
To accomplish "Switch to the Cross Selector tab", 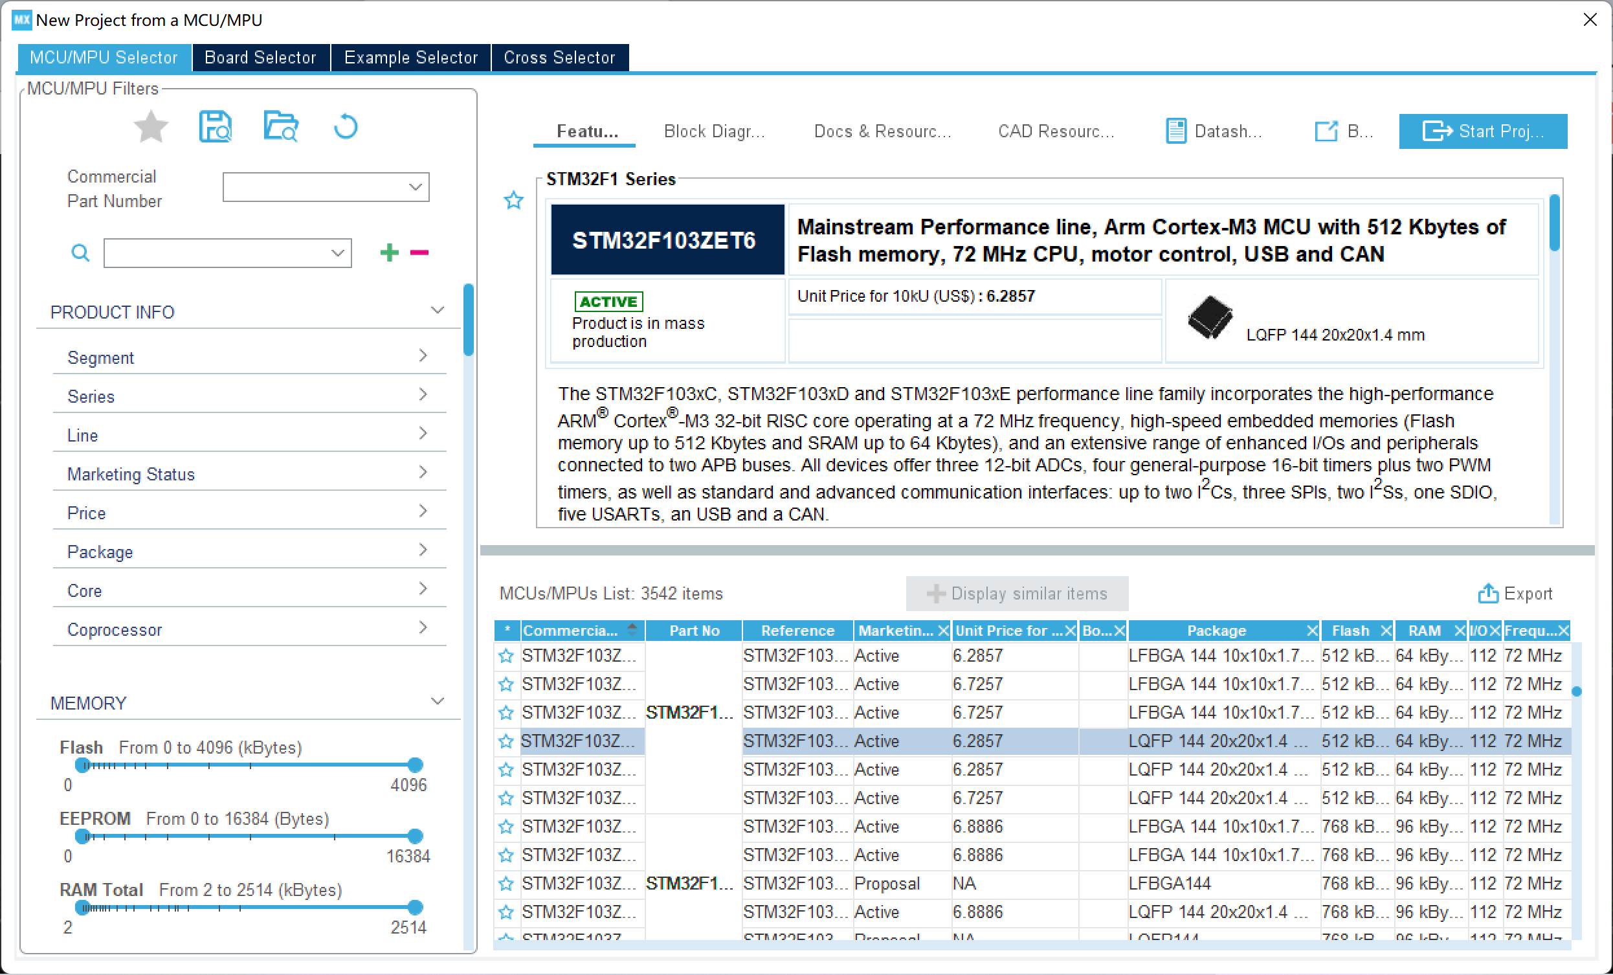I will point(560,58).
